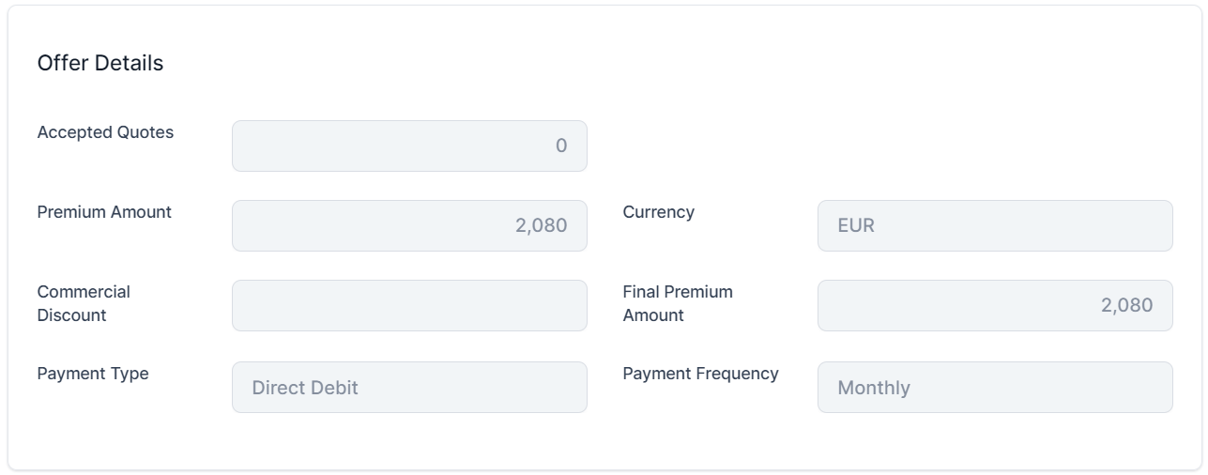Screen dimensions: 1208x475
Task: Open the Currency field showing EUR
Action: (995, 225)
